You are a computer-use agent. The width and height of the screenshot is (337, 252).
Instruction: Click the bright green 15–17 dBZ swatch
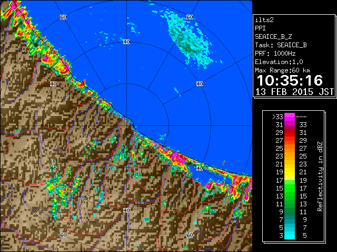[290, 188]
